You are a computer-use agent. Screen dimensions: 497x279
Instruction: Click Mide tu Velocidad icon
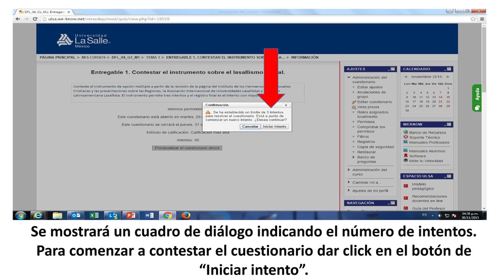coord(405,160)
